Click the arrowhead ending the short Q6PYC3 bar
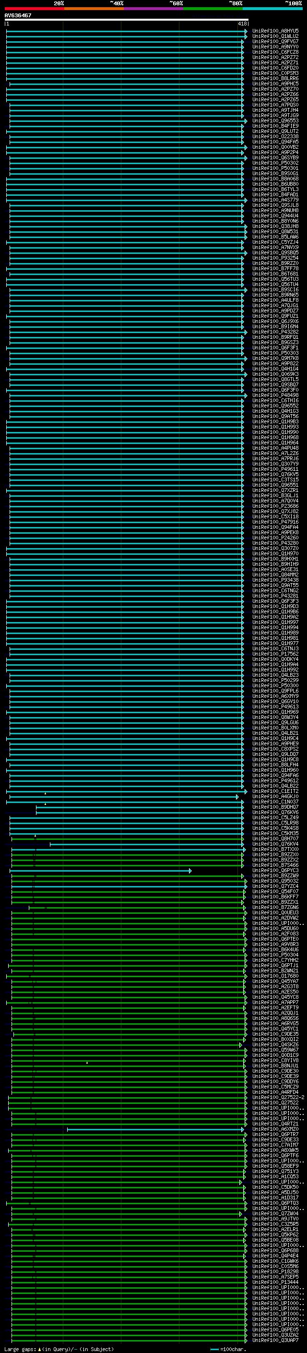The height and width of the screenshot is (1353, 307). tap(190, 871)
